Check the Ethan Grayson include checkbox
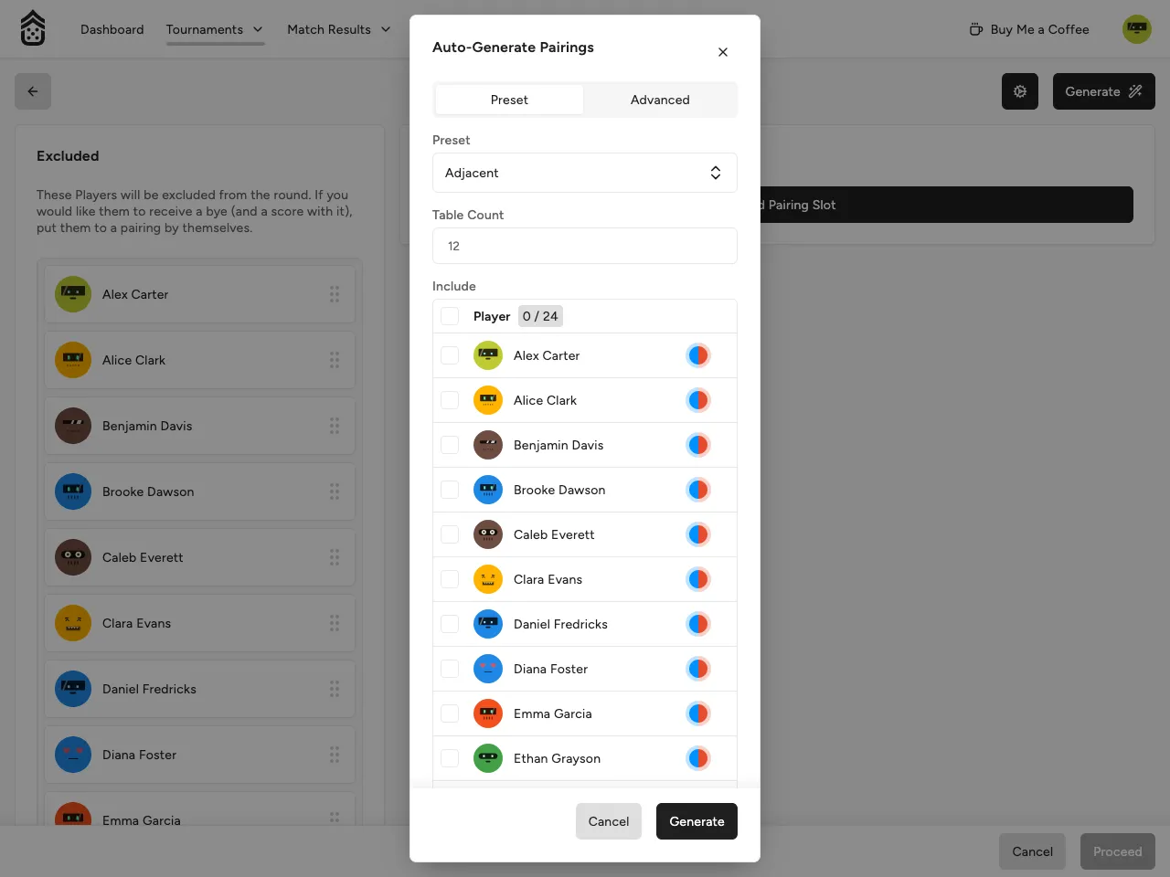The height and width of the screenshot is (877, 1170). 450,758
